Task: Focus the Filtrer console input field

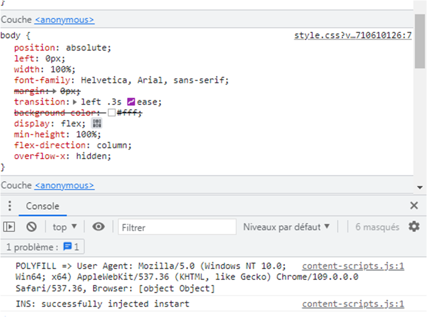Action: pyautogui.click(x=177, y=227)
